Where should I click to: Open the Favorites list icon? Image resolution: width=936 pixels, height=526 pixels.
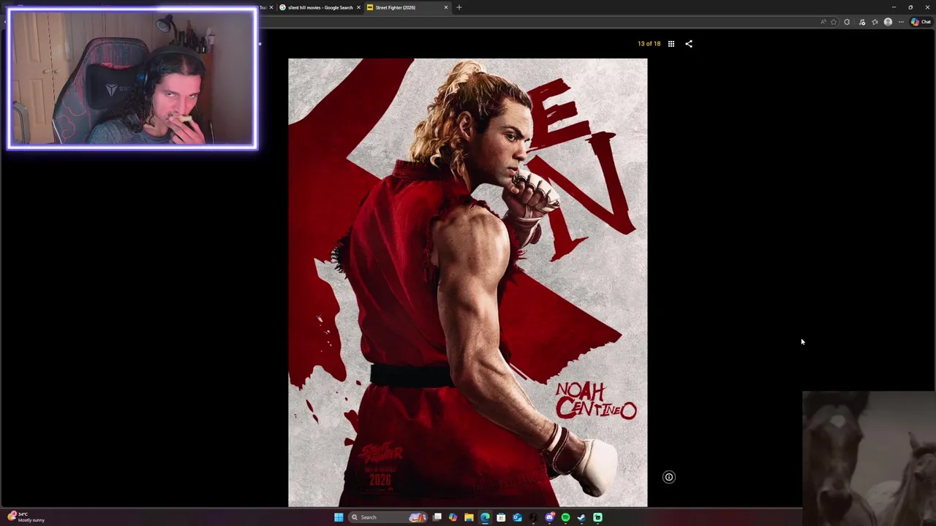pos(875,22)
